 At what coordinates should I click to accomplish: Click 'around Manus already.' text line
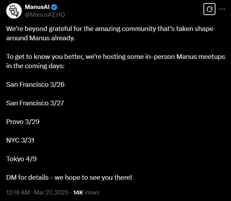tap(40, 38)
